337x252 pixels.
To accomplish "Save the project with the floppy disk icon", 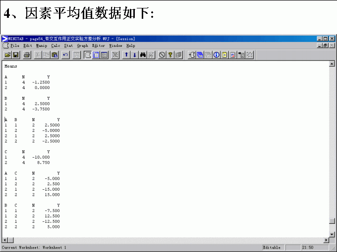I will (15, 55).
